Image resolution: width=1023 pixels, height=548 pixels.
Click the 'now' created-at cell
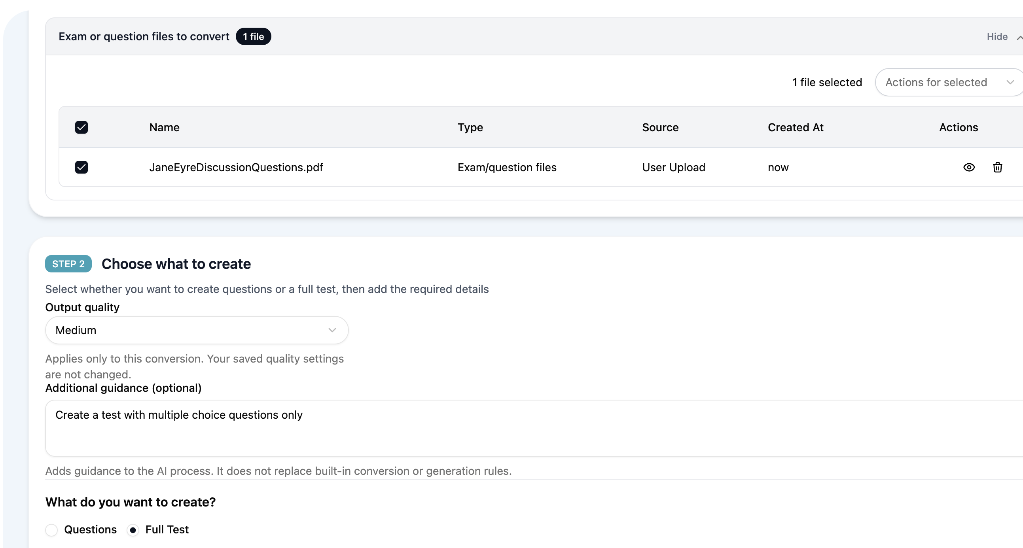[x=778, y=168]
